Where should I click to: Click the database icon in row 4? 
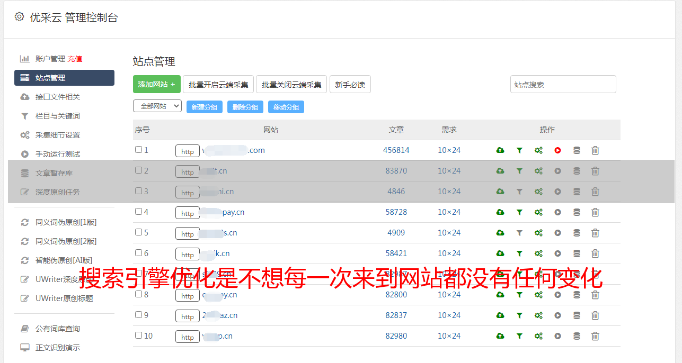[x=577, y=212]
